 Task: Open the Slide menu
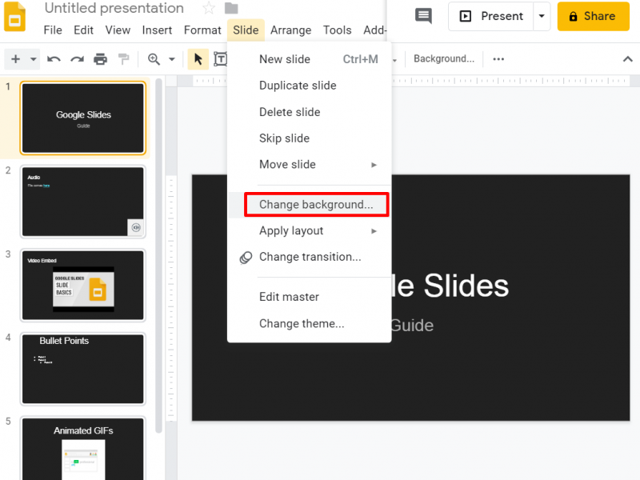[x=246, y=30]
